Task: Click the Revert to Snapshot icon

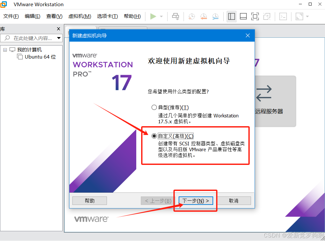Action: point(203,17)
